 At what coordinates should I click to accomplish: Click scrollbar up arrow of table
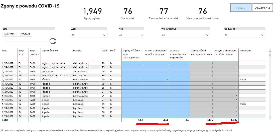270,51
